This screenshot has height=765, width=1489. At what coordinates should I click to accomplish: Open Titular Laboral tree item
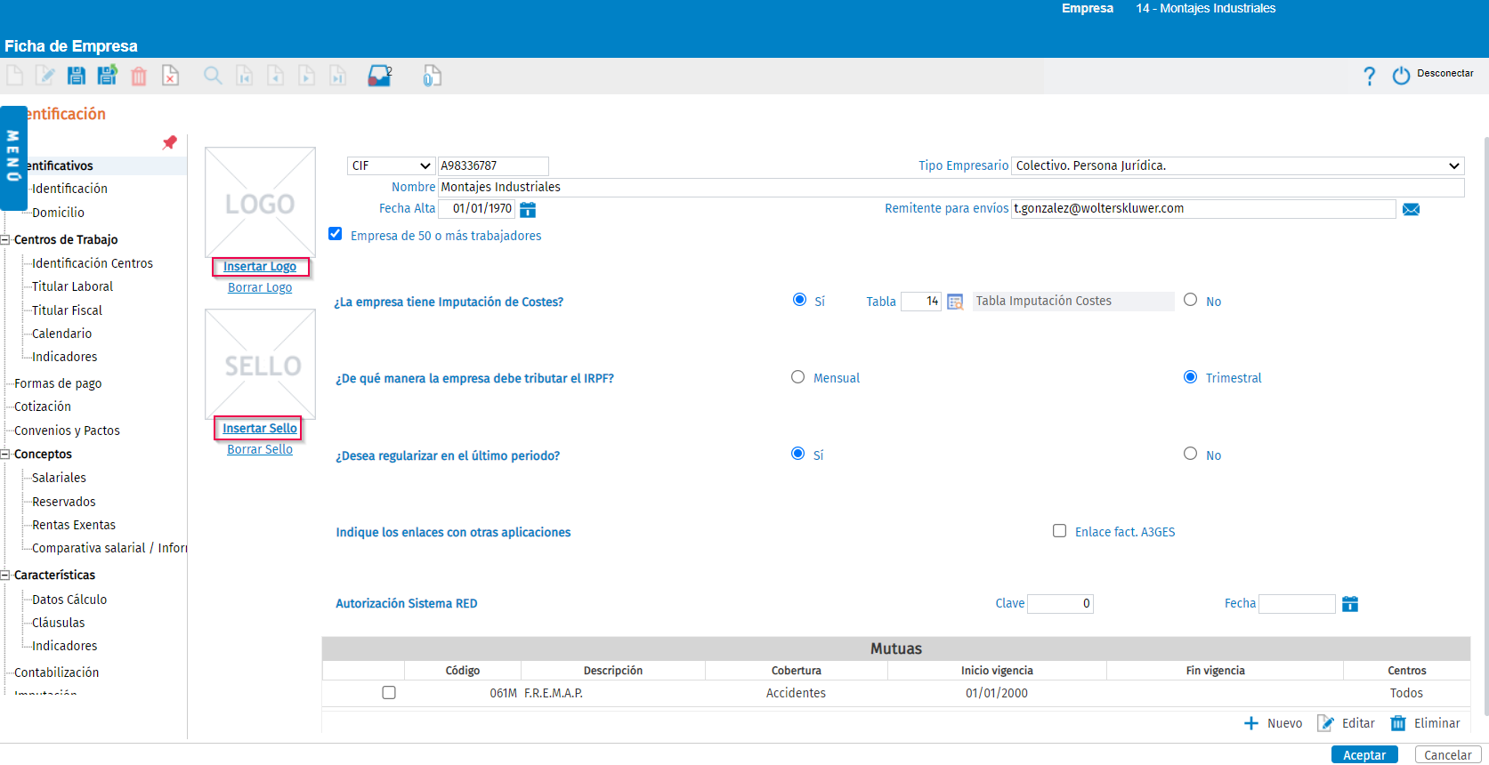[72, 286]
